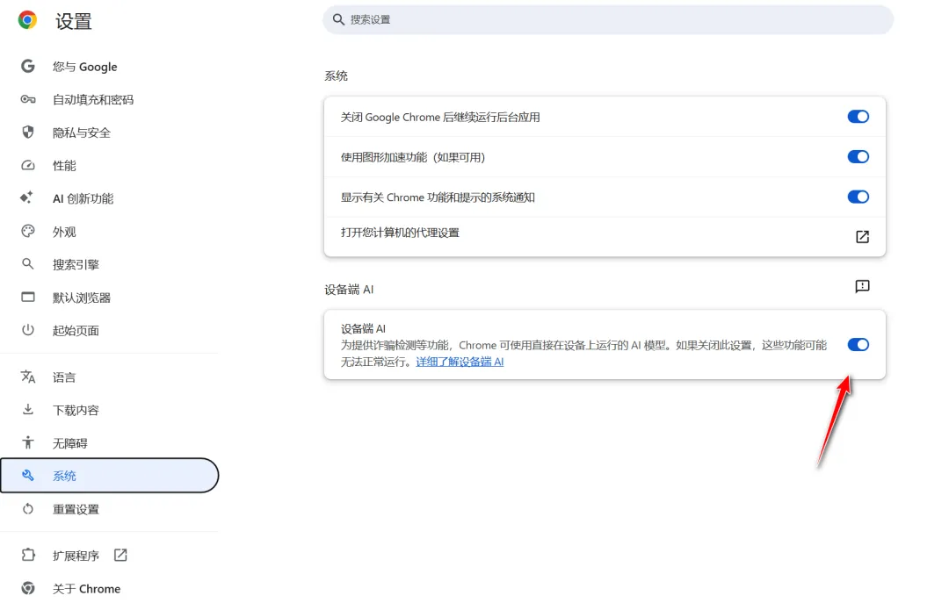Click the reset icon for 重置设置
This screenshot has width=949, height=610.
click(28, 508)
